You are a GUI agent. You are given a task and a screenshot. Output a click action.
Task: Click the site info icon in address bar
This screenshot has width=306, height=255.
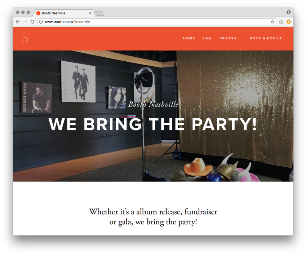click(41, 22)
